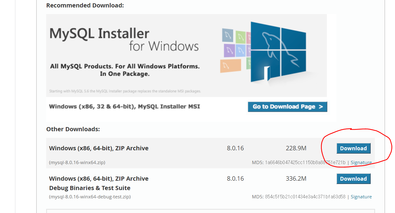The height and width of the screenshot is (213, 395).
Task: Select MD5 hash starting with 854c5f5b
Action: (305, 197)
